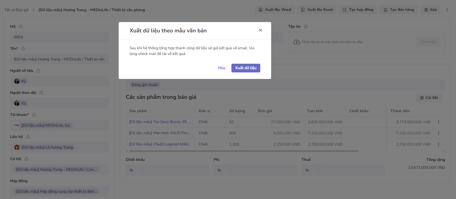Close the Xuất dữ liệu dialog
Screen dimensions: 456x199
(261, 30)
